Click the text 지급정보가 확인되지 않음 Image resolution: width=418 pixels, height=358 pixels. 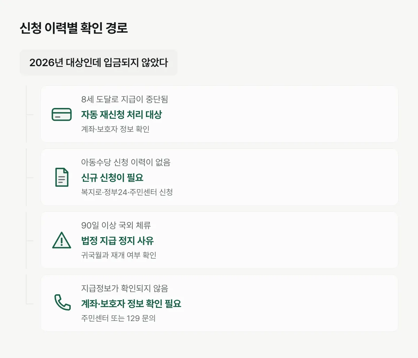point(125,288)
